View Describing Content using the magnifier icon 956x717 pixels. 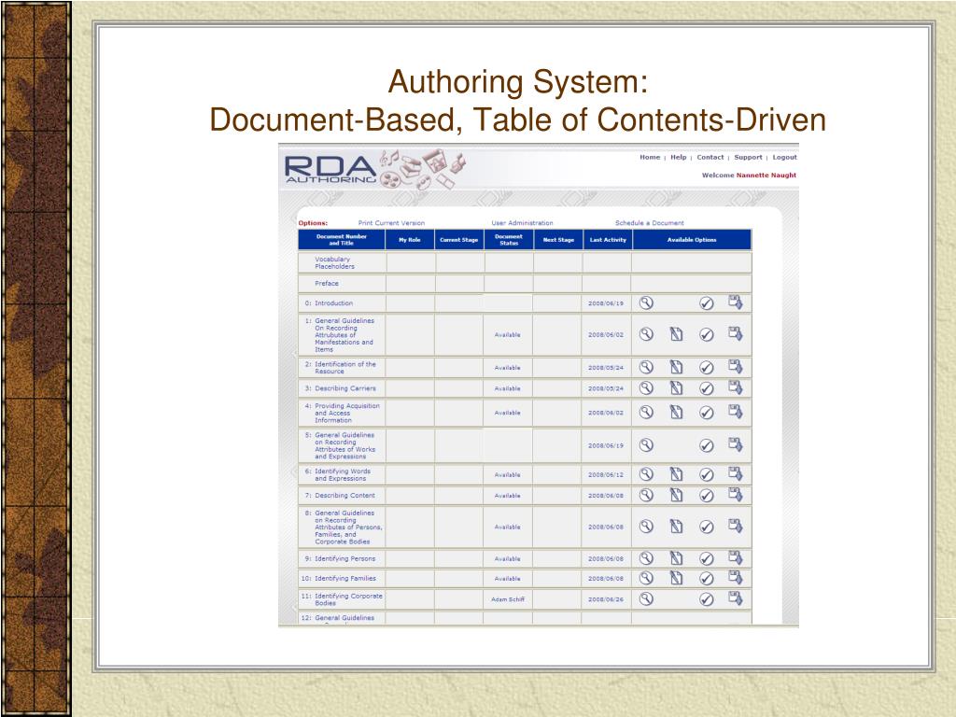click(646, 495)
